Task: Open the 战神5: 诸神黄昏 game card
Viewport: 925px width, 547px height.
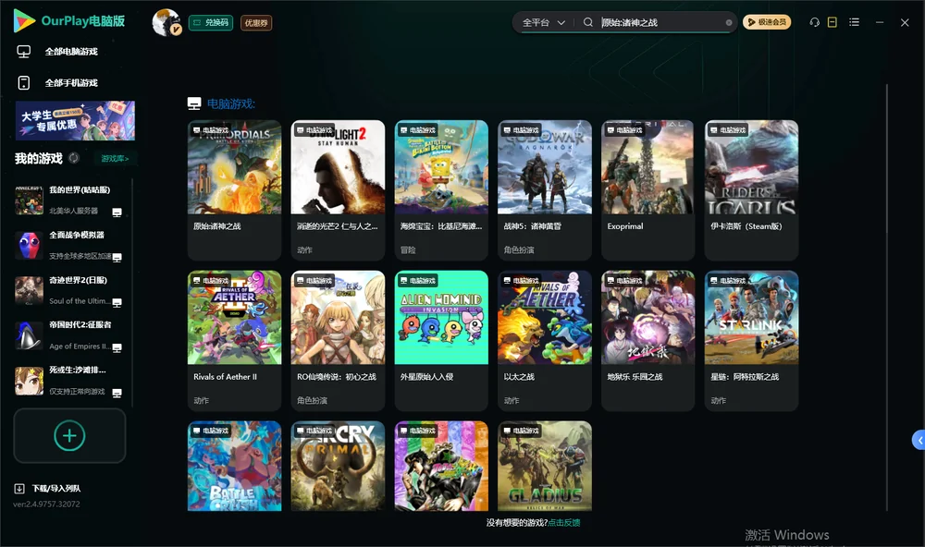Action: pyautogui.click(x=545, y=189)
